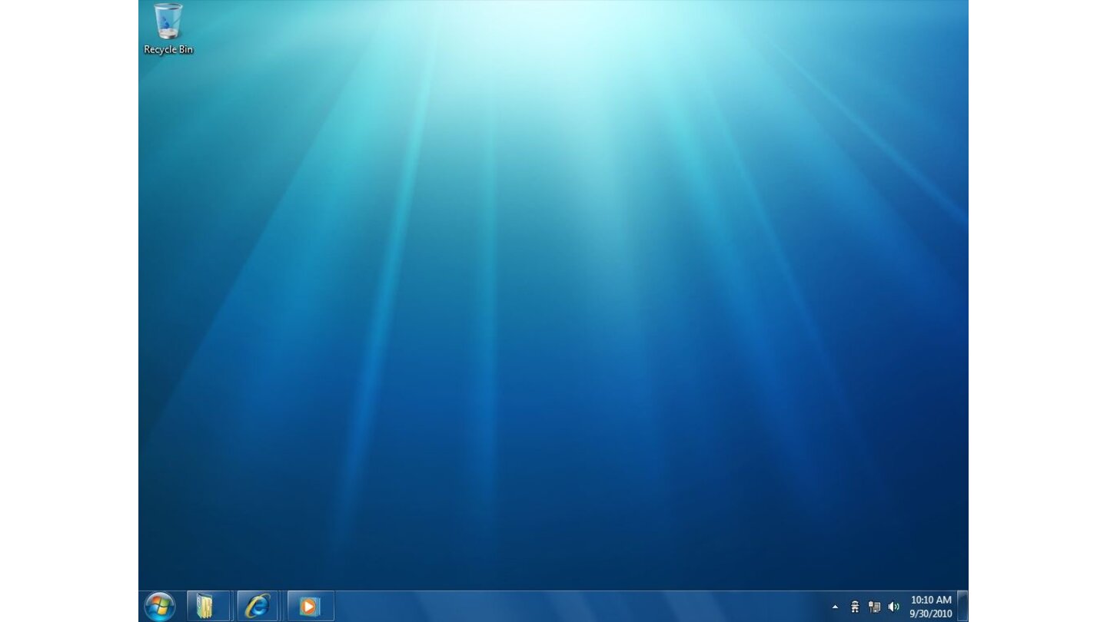Click the Show desktop button strip
The width and height of the screenshot is (1107, 622).
click(x=962, y=607)
